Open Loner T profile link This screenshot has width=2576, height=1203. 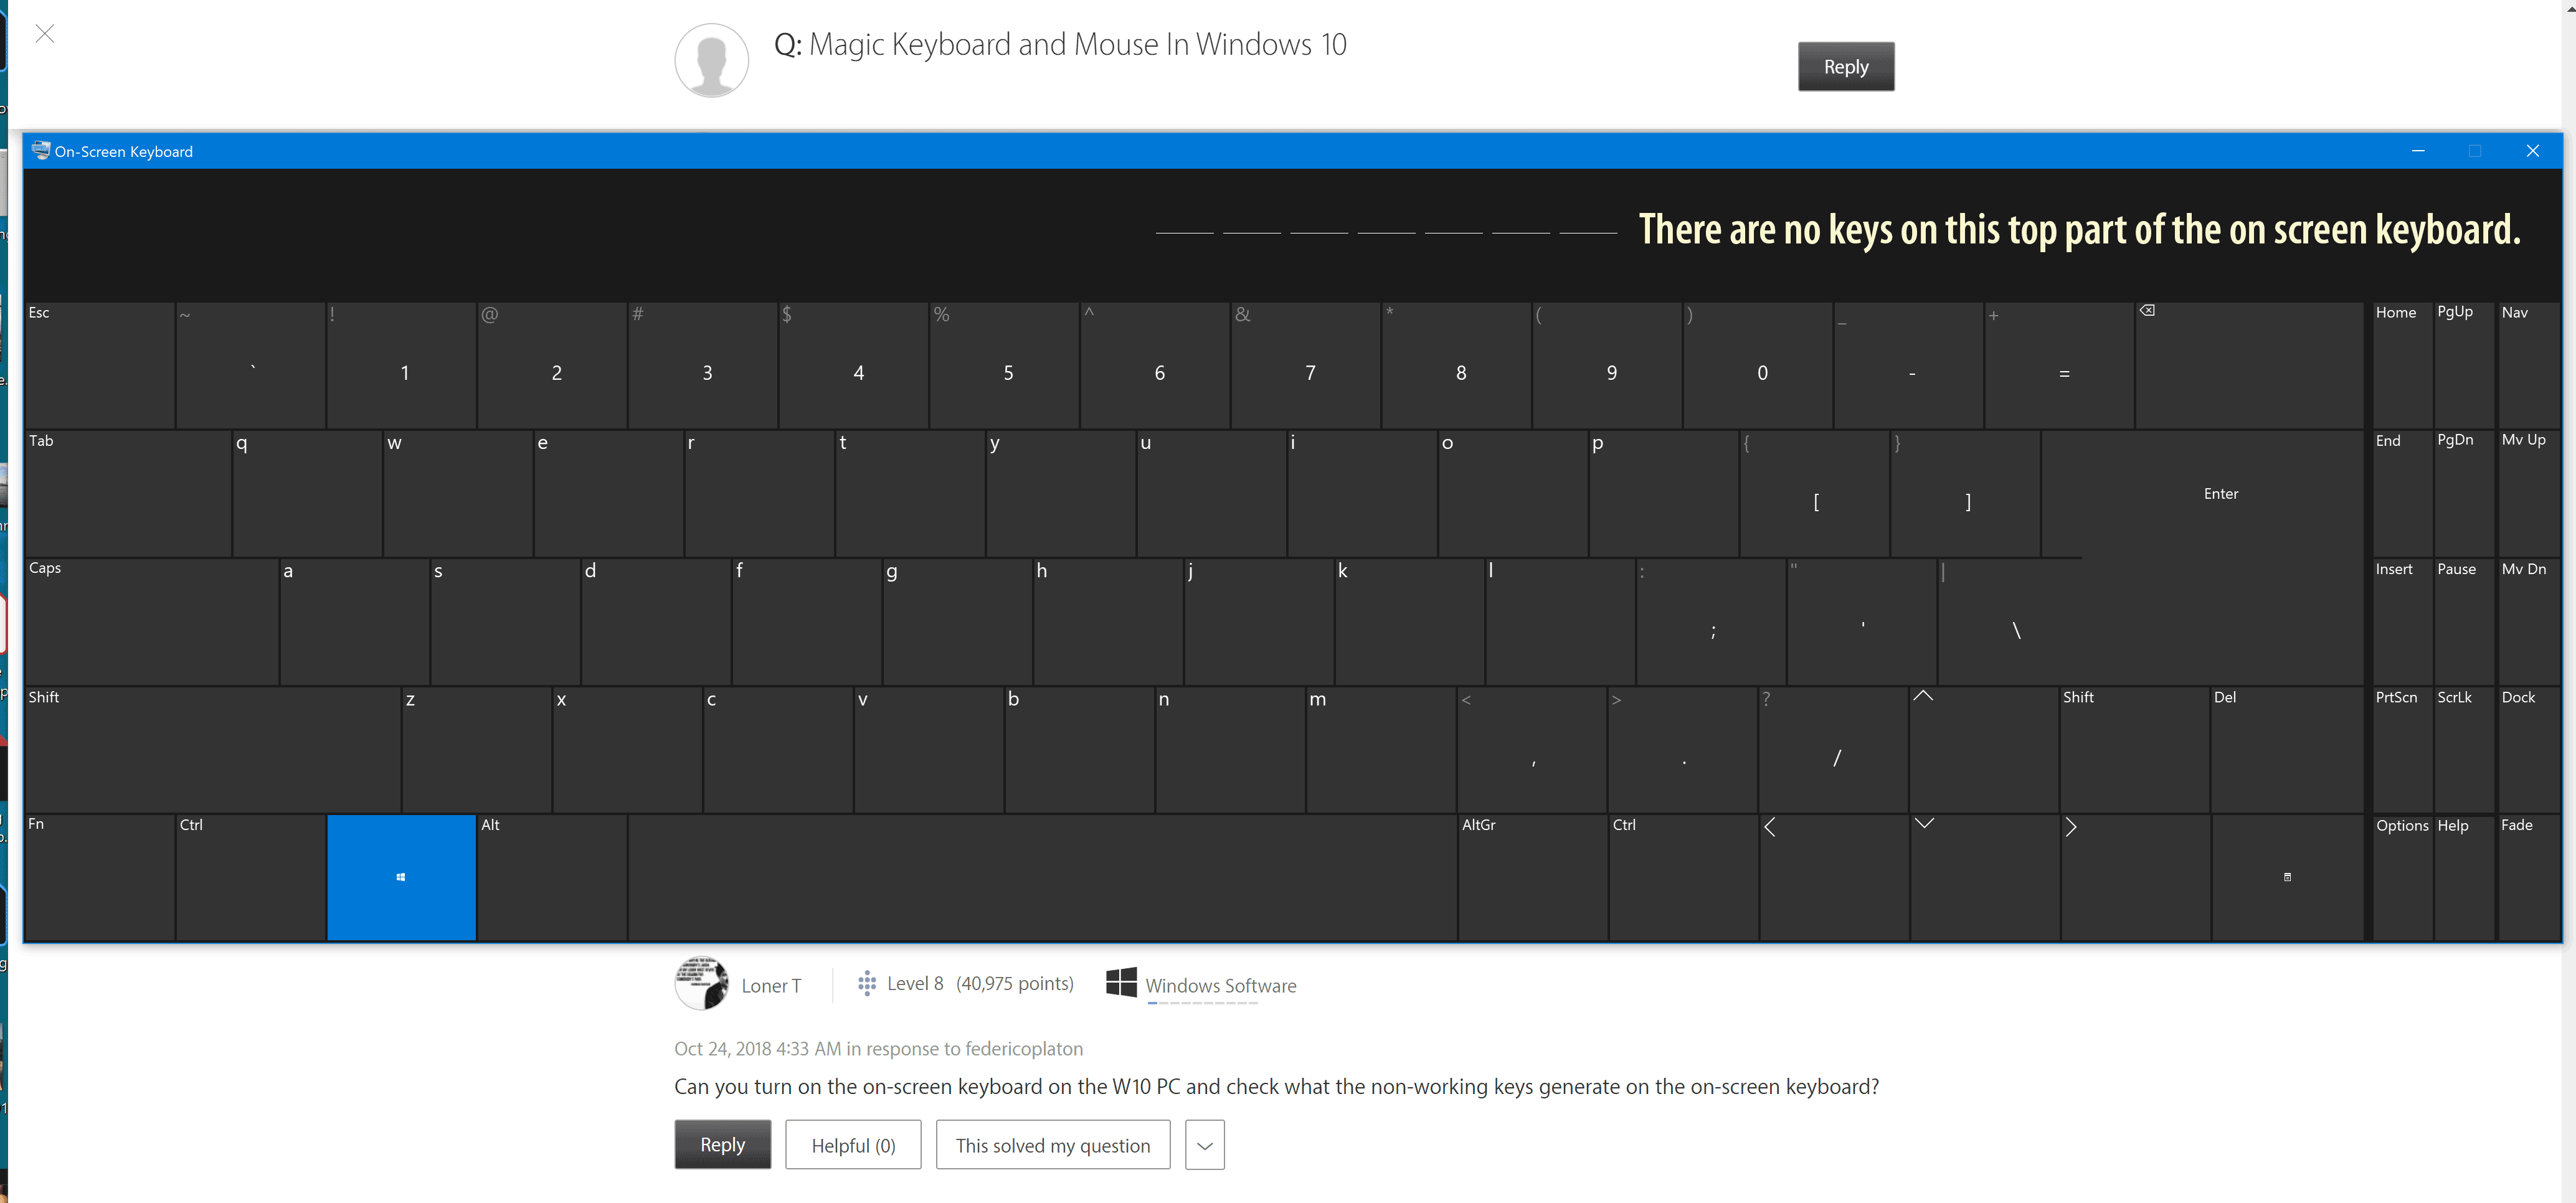[771, 986]
